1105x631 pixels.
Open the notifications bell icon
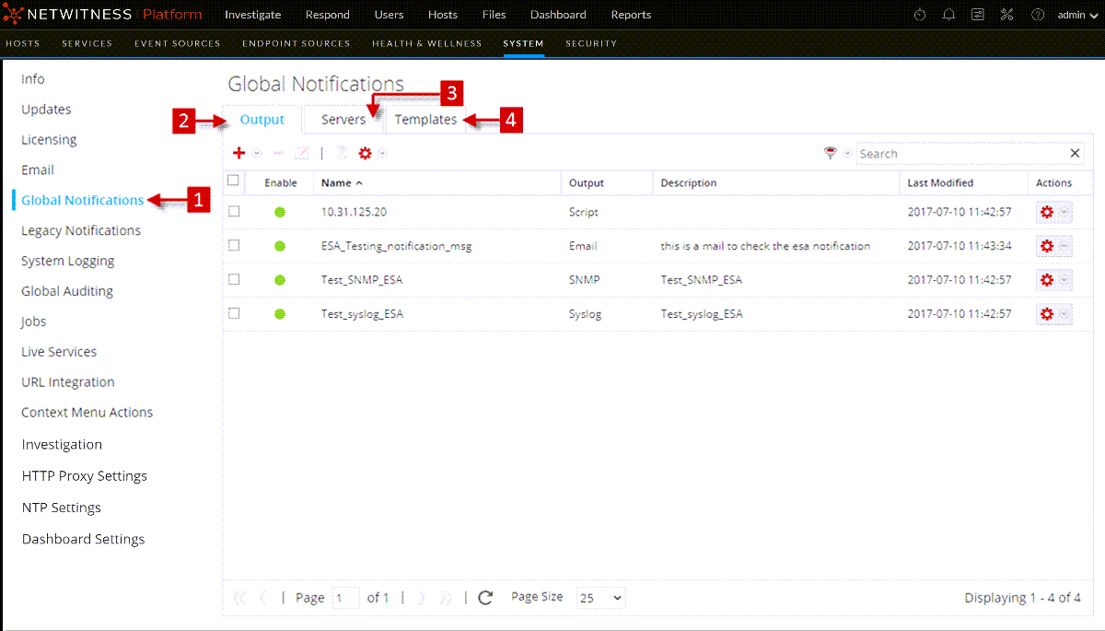(x=948, y=15)
